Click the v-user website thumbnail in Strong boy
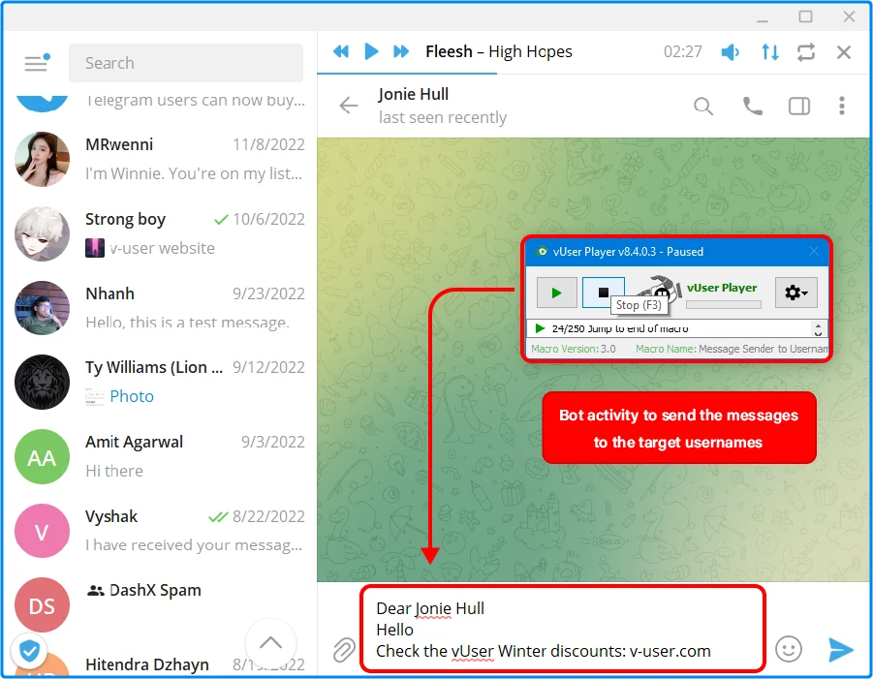873x679 pixels. point(95,248)
